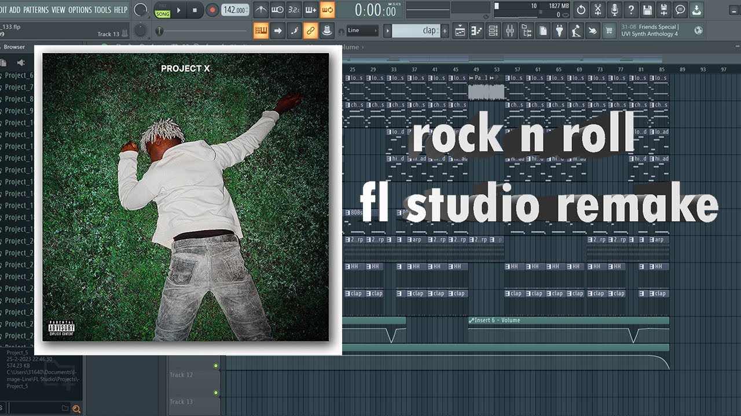This screenshot has width=741, height=416.
Task: Click the touch controller hand icon
Action: [x=592, y=31]
